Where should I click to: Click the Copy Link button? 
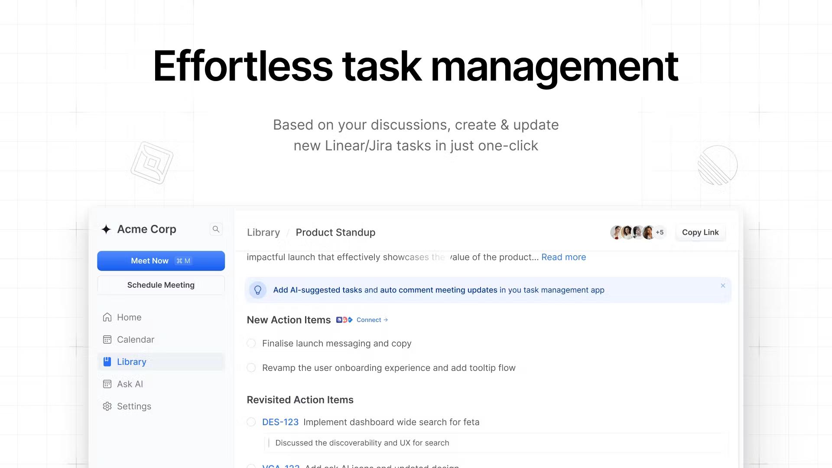click(700, 233)
